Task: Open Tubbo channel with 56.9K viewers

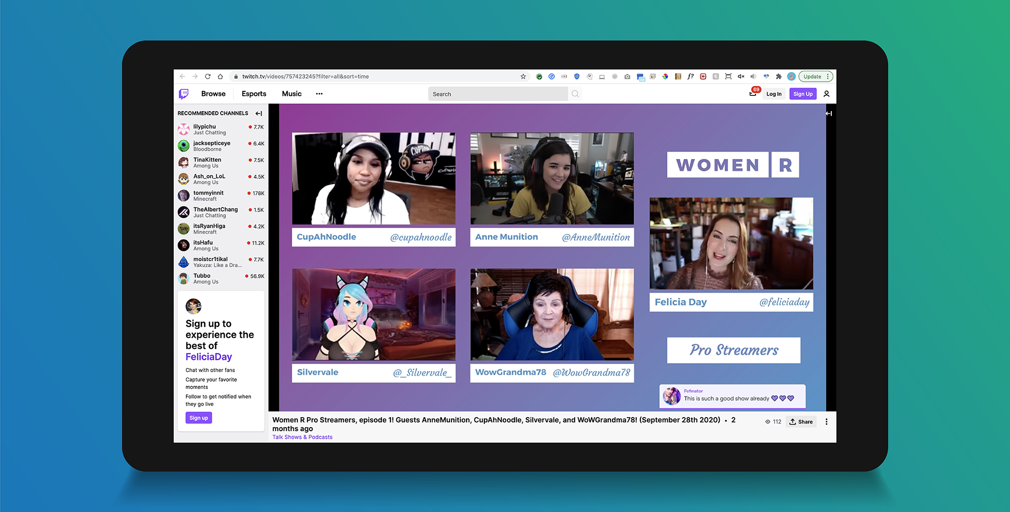Action: click(x=221, y=279)
